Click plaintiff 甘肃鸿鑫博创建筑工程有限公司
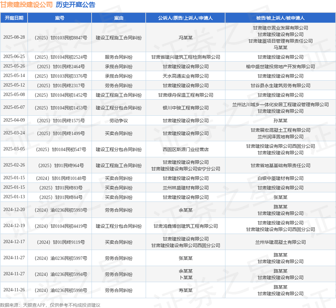The width and height of the screenshot is (336, 308). tap(186, 226)
